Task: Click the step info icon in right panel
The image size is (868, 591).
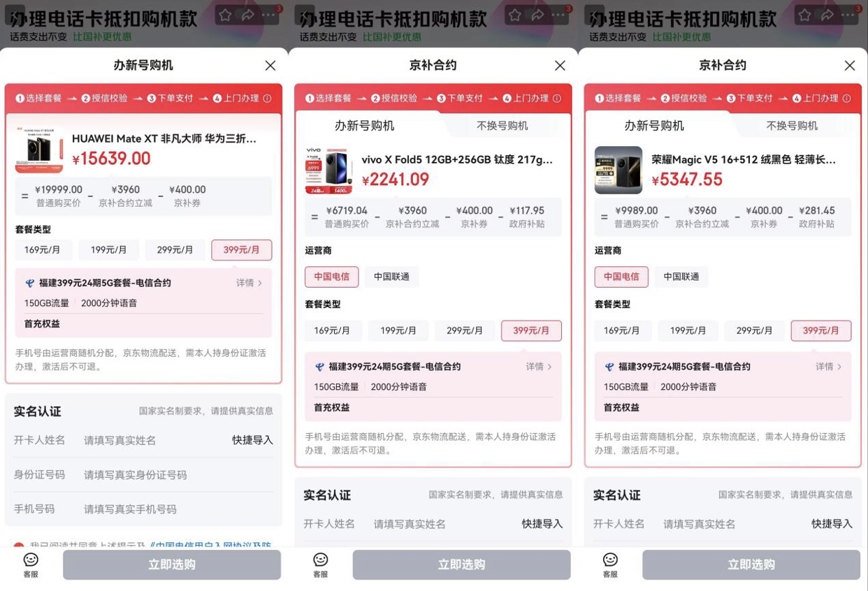Action: (846, 98)
